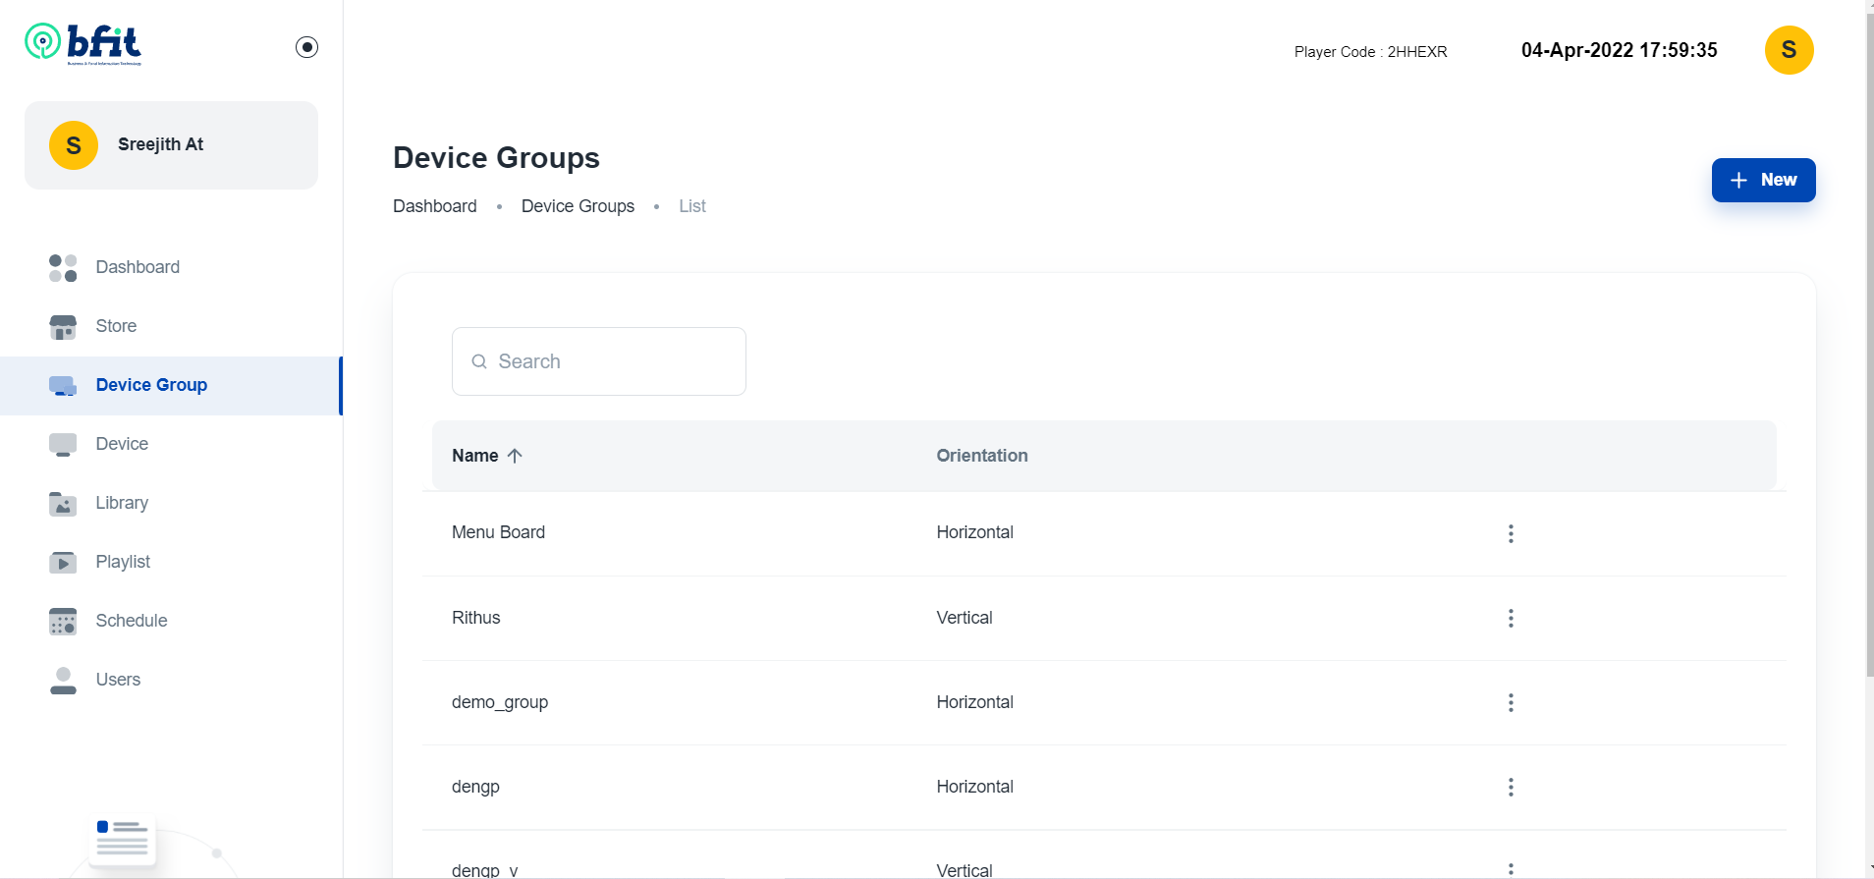Select Device Group in the sidebar
Viewport: 1874px width, 879px height.
tap(171, 385)
